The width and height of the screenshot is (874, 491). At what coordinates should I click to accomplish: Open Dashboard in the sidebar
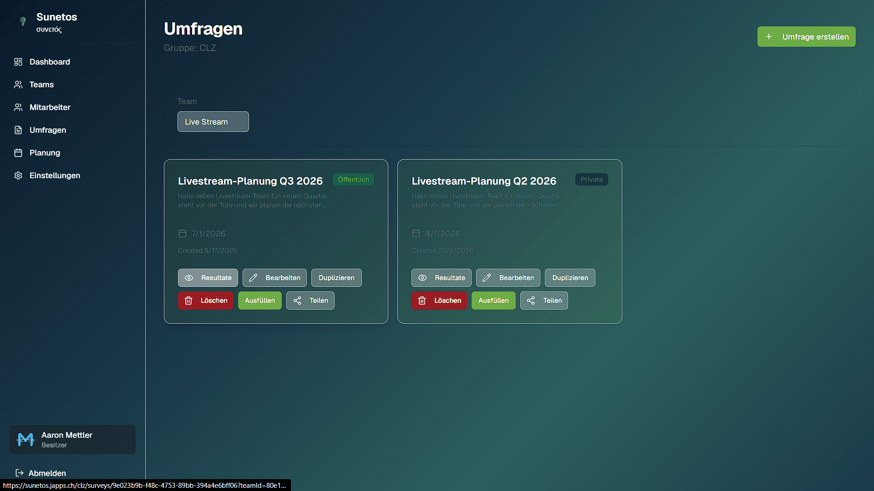tap(73, 62)
